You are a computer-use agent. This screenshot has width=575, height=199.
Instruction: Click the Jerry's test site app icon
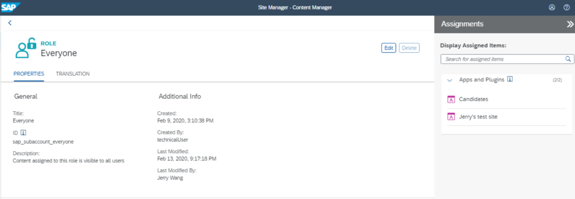[x=451, y=117]
